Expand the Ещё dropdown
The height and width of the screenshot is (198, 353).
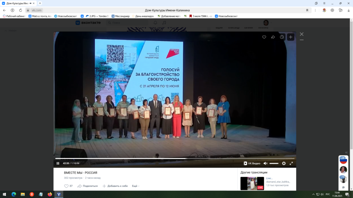click(135, 186)
